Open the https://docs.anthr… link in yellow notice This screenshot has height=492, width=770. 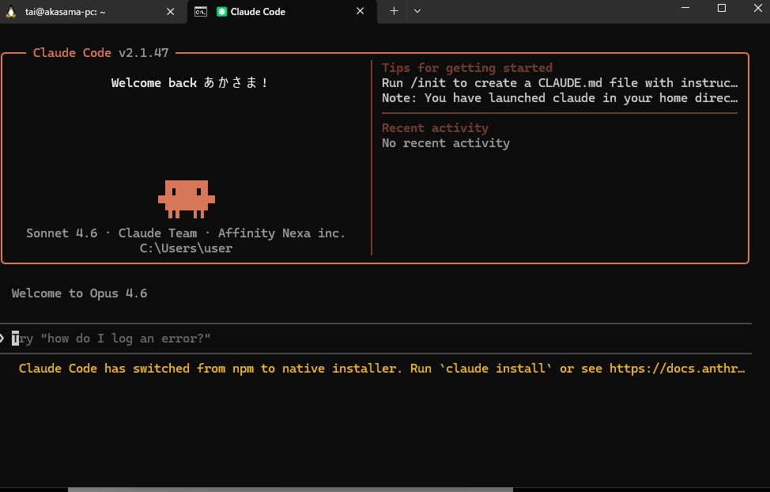(678, 368)
